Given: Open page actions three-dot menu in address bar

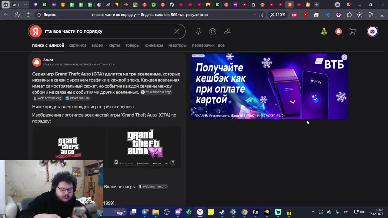Looking at the screenshot, I should [x=254, y=15].
